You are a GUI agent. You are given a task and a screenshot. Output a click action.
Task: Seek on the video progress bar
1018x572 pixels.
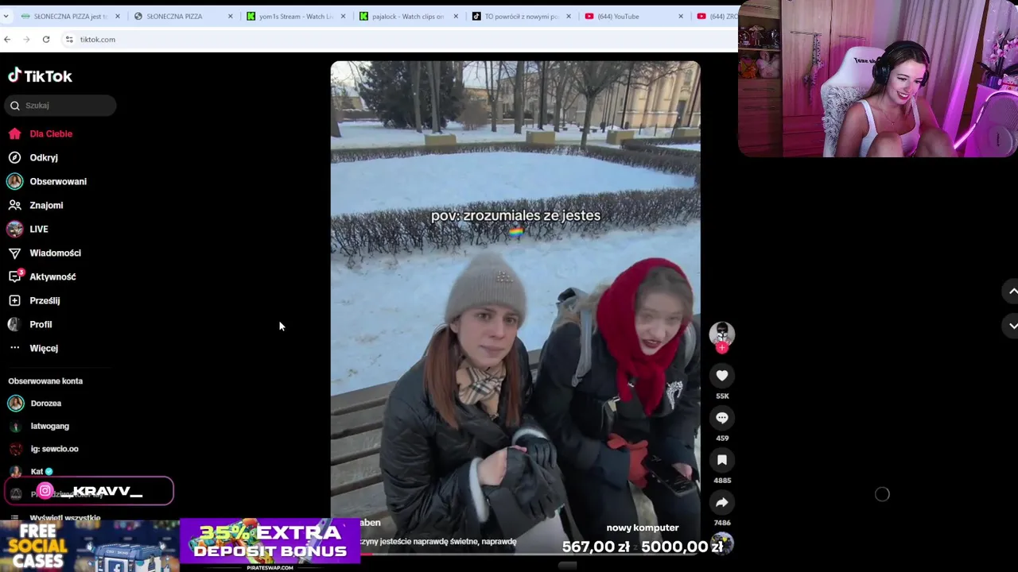[515, 554]
